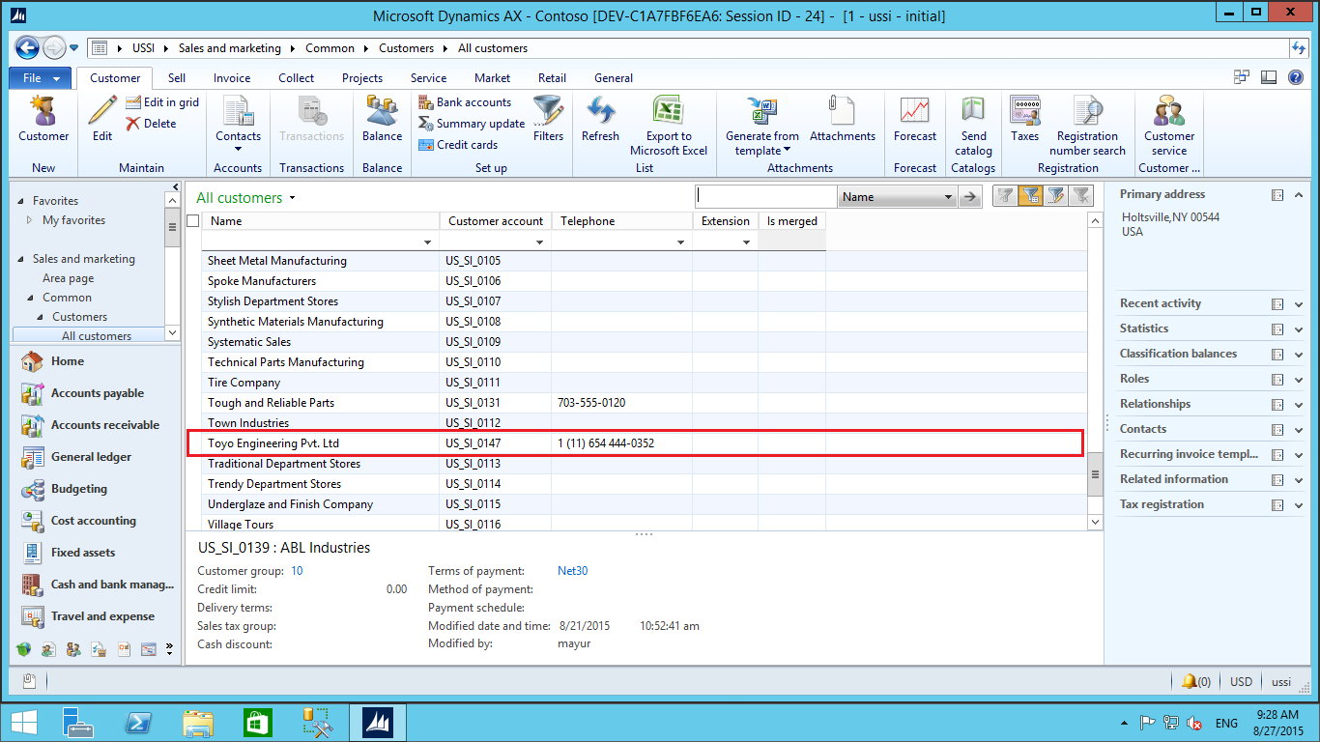Open Area page in navigation
This screenshot has width=1320, height=742.
pyautogui.click(x=68, y=278)
